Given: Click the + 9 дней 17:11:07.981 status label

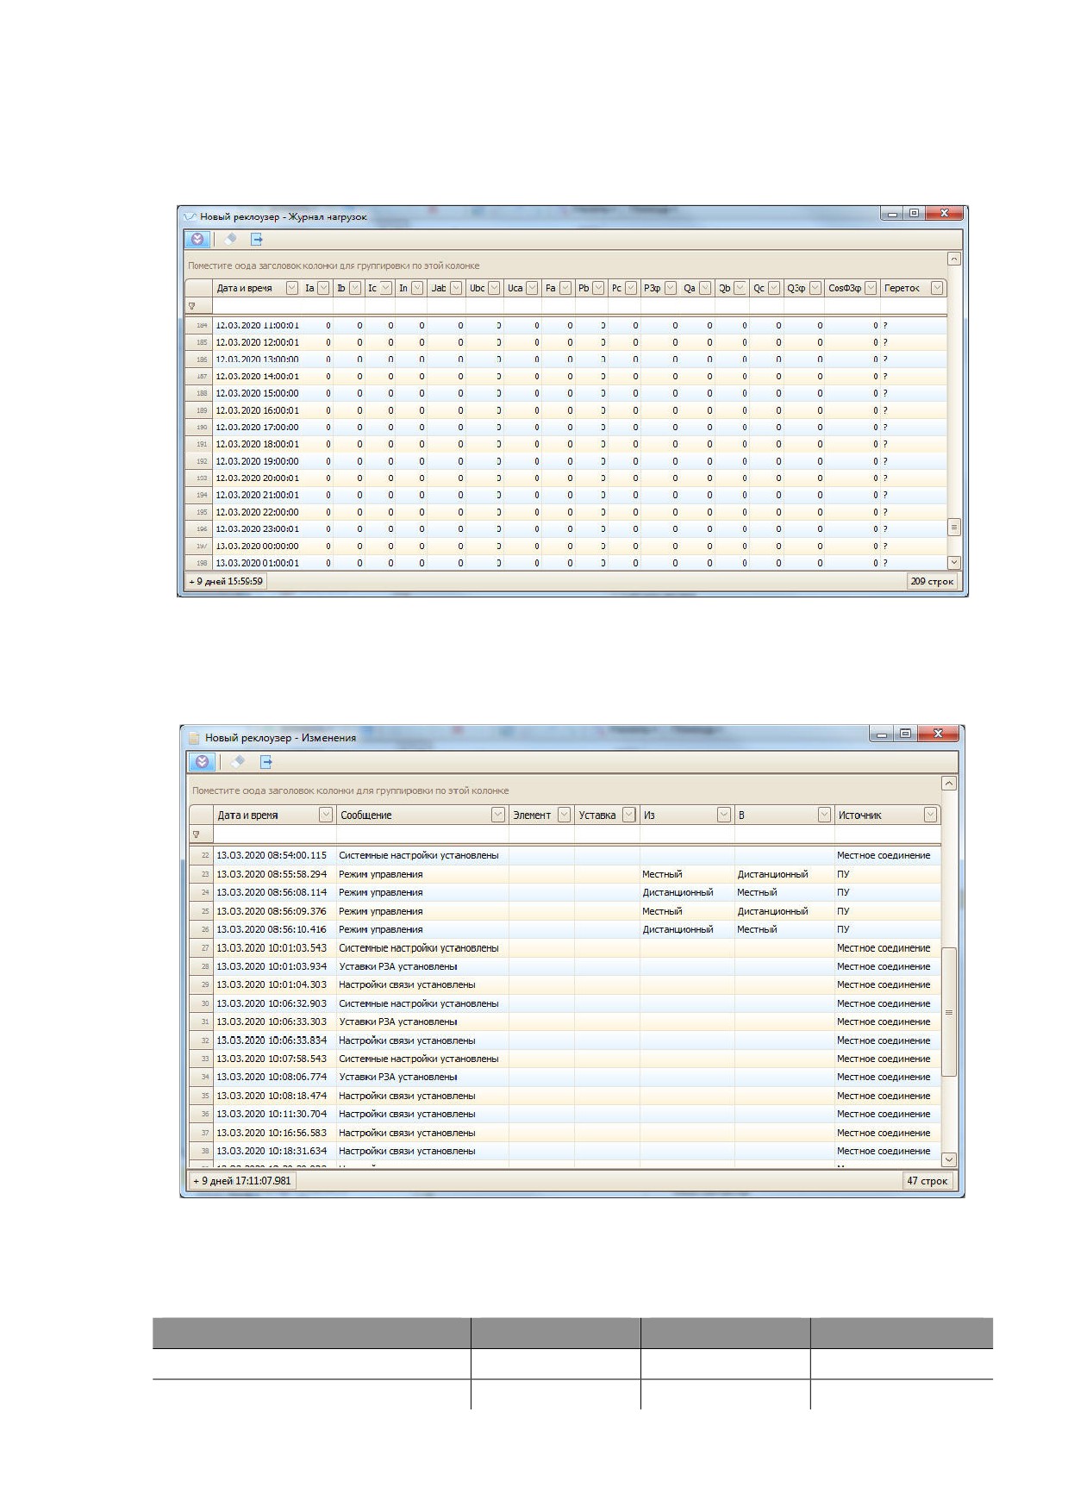Looking at the screenshot, I should point(242,1181).
